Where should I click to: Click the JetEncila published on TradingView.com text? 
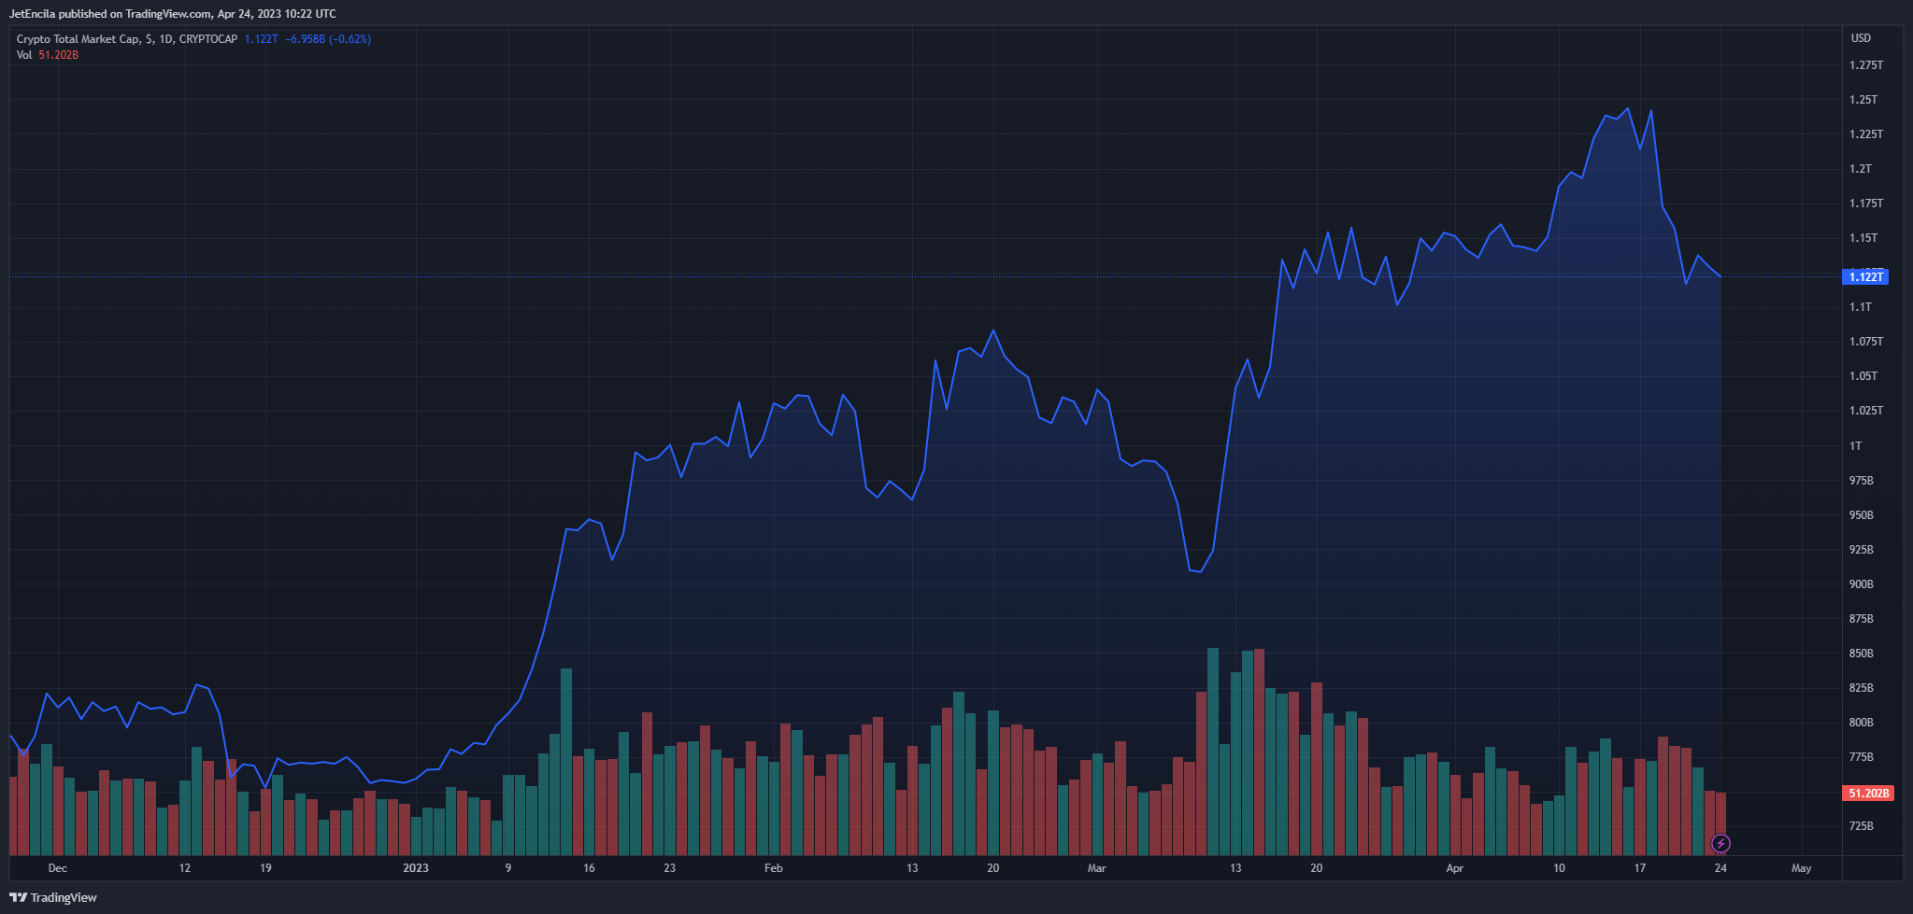pos(173,14)
